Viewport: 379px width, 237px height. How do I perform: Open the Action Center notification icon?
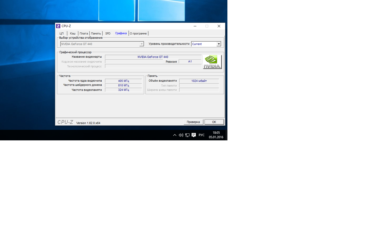point(194,135)
